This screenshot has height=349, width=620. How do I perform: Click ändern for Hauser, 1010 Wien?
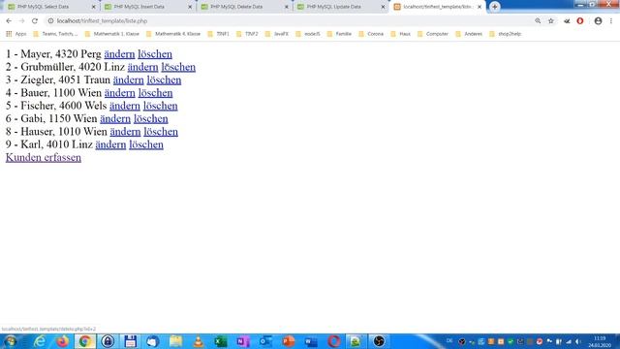tap(125, 132)
